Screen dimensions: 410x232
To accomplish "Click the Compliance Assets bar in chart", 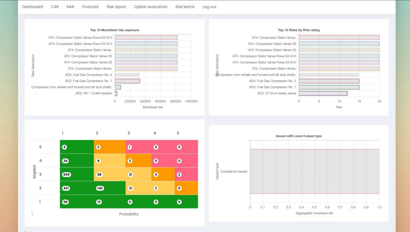I will [x=315, y=171].
